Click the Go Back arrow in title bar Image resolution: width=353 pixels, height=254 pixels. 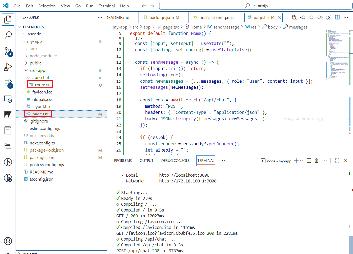144,6
